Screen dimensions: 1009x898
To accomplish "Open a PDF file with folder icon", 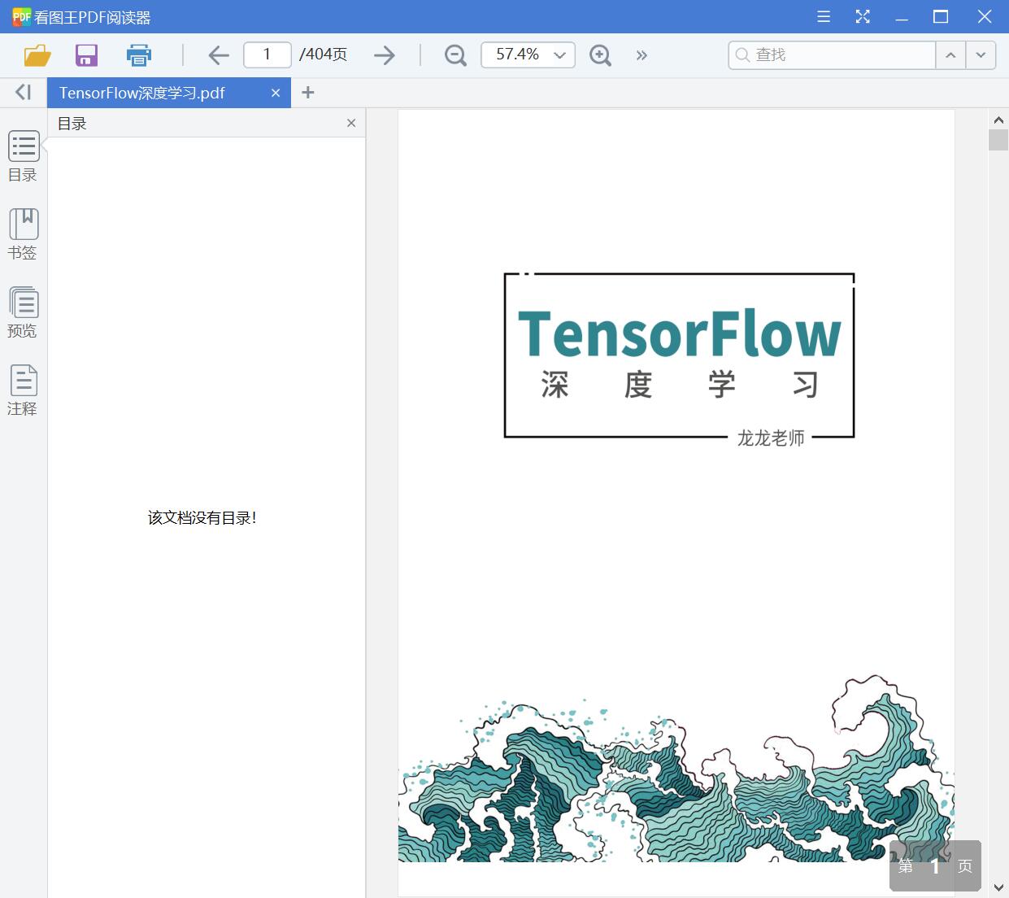I will point(37,55).
